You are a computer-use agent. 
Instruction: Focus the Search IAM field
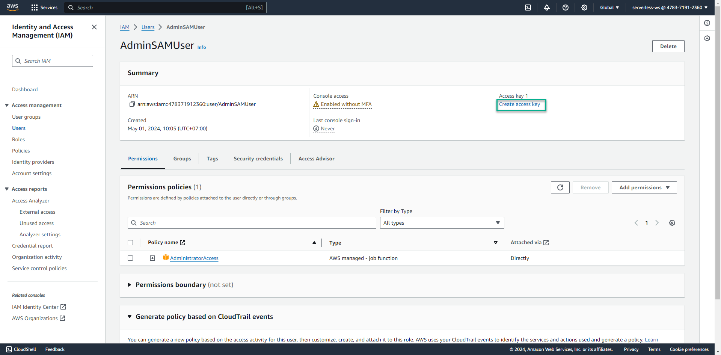pyautogui.click(x=53, y=61)
